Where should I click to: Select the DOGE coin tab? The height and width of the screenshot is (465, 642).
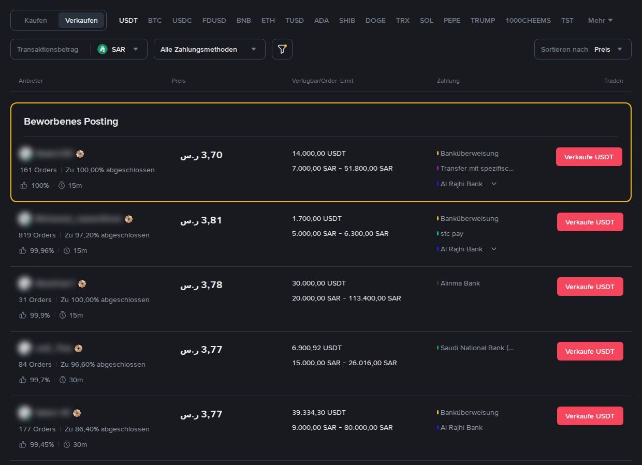click(x=375, y=20)
